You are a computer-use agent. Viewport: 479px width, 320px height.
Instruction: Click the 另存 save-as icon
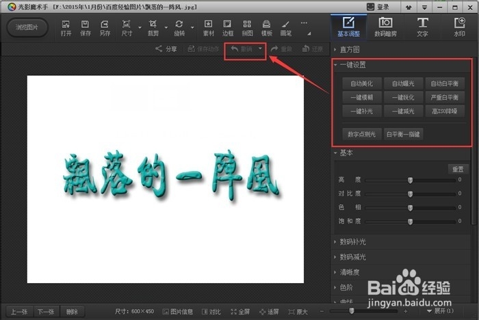(105, 28)
